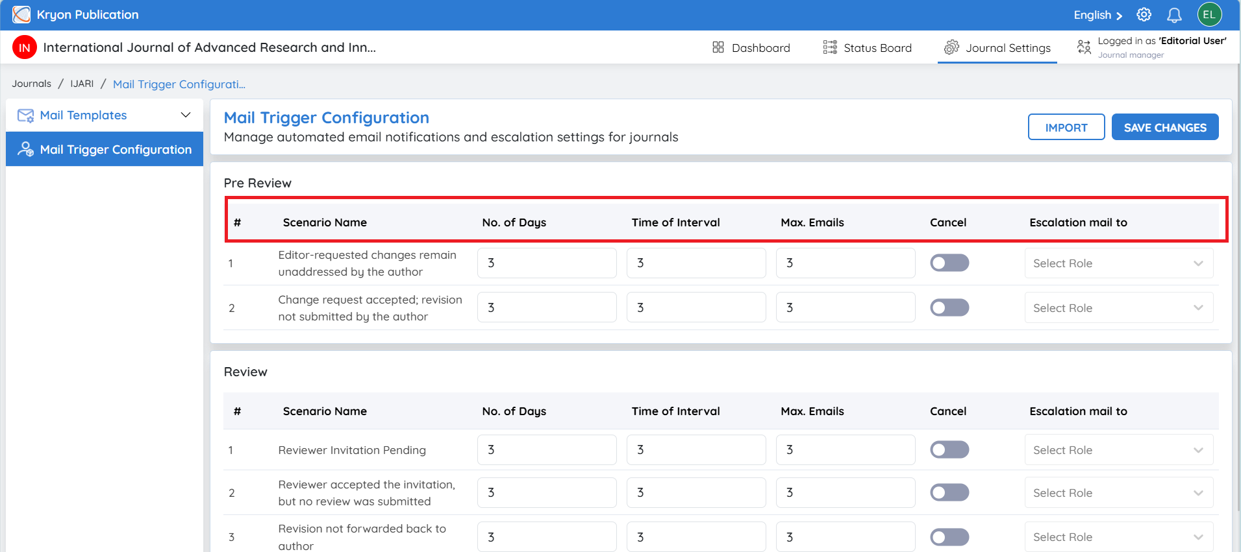Image resolution: width=1241 pixels, height=552 pixels.
Task: Toggle Cancel for Revision not forwarded row
Action: tap(949, 537)
